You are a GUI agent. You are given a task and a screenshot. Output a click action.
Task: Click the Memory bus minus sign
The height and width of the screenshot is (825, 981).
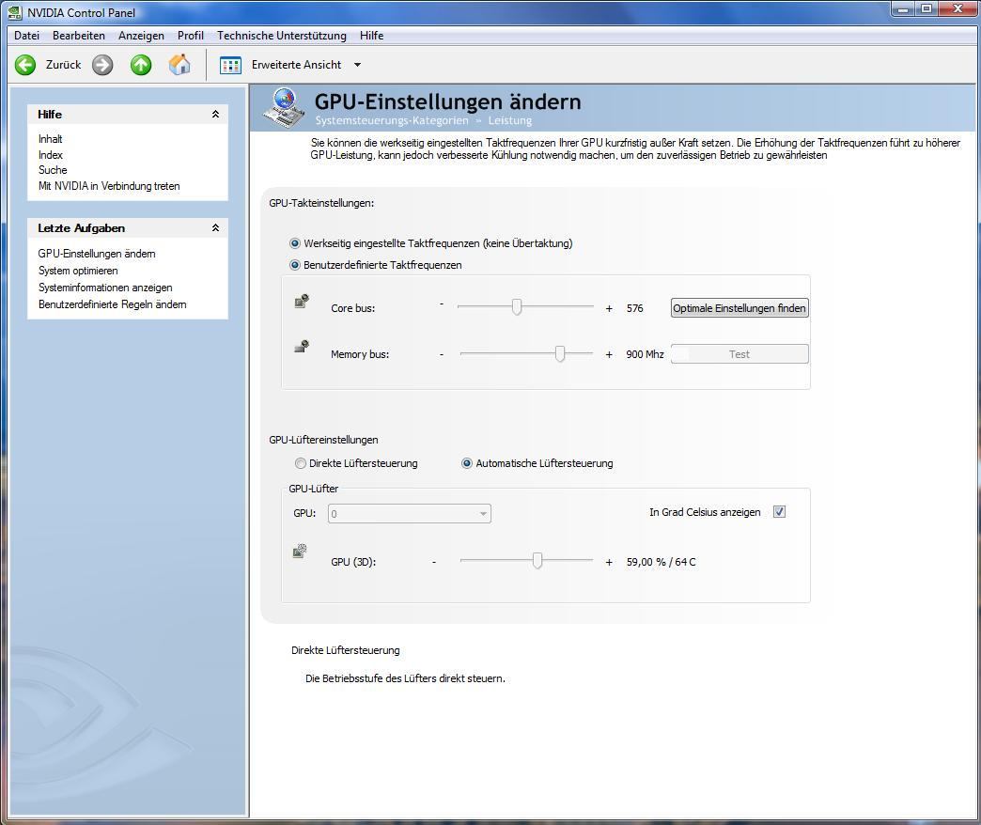tap(442, 354)
